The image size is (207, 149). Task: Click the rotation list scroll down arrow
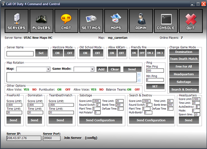[139, 80]
